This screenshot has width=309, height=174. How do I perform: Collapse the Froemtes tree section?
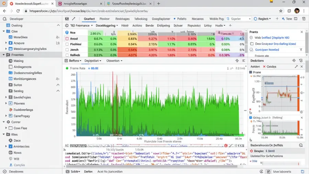point(3,55)
